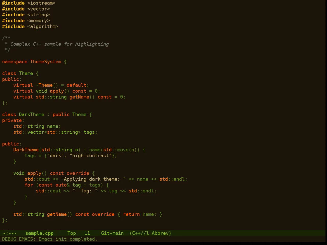Click the DEBUG EMACS prefix in echo area
This screenshot has width=327, height=245.
[x=19, y=239]
